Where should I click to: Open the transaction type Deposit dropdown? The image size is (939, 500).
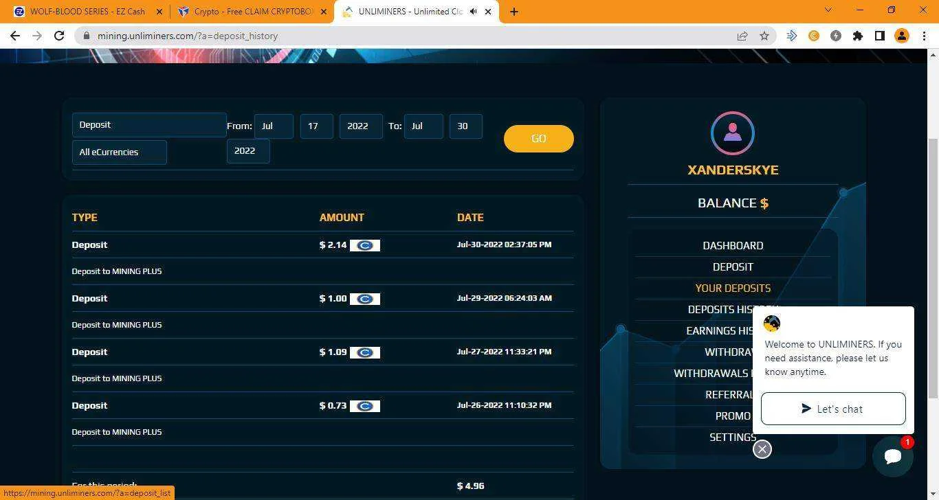(x=149, y=125)
